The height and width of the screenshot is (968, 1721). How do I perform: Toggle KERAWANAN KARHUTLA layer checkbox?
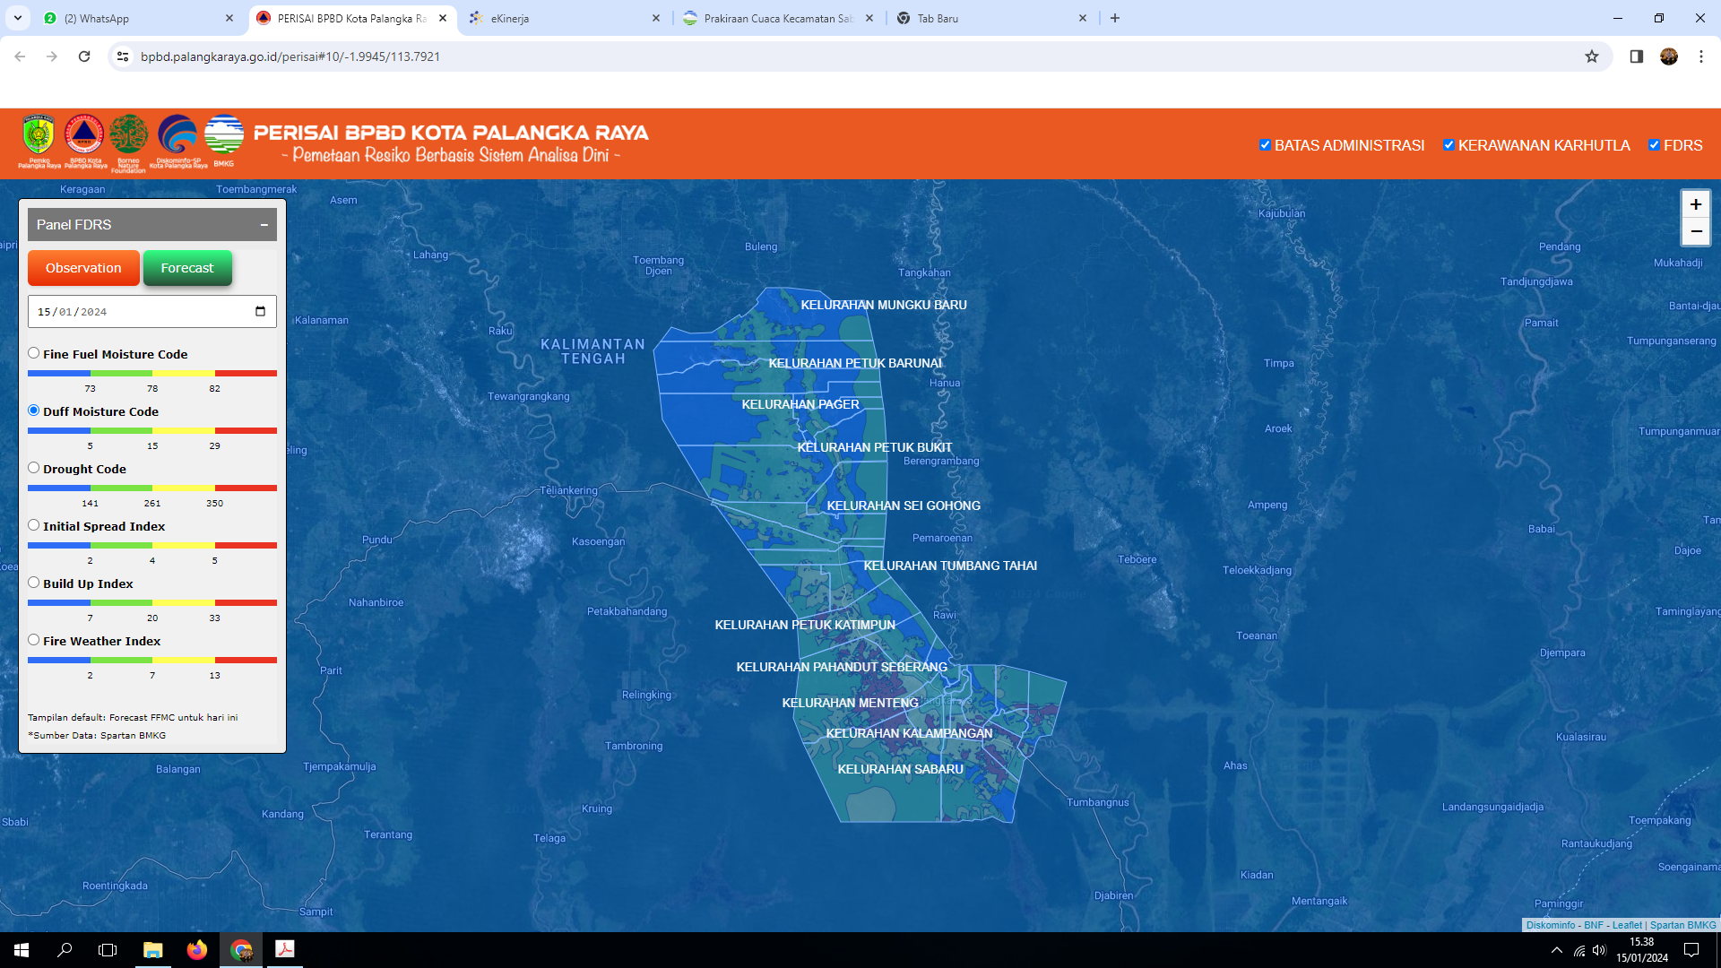tap(1449, 145)
